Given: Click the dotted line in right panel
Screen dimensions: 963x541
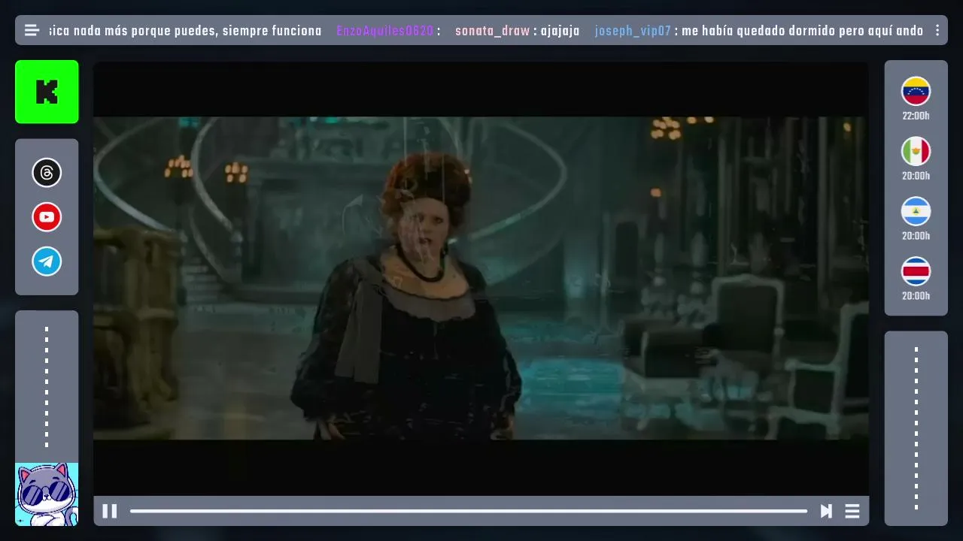Looking at the screenshot, I should tap(916, 428).
